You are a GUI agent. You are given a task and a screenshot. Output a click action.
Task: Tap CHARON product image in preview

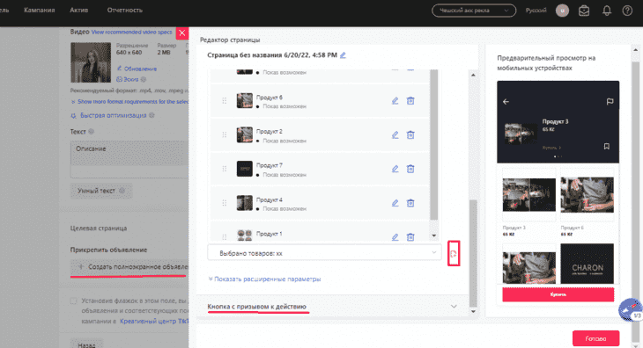click(588, 264)
